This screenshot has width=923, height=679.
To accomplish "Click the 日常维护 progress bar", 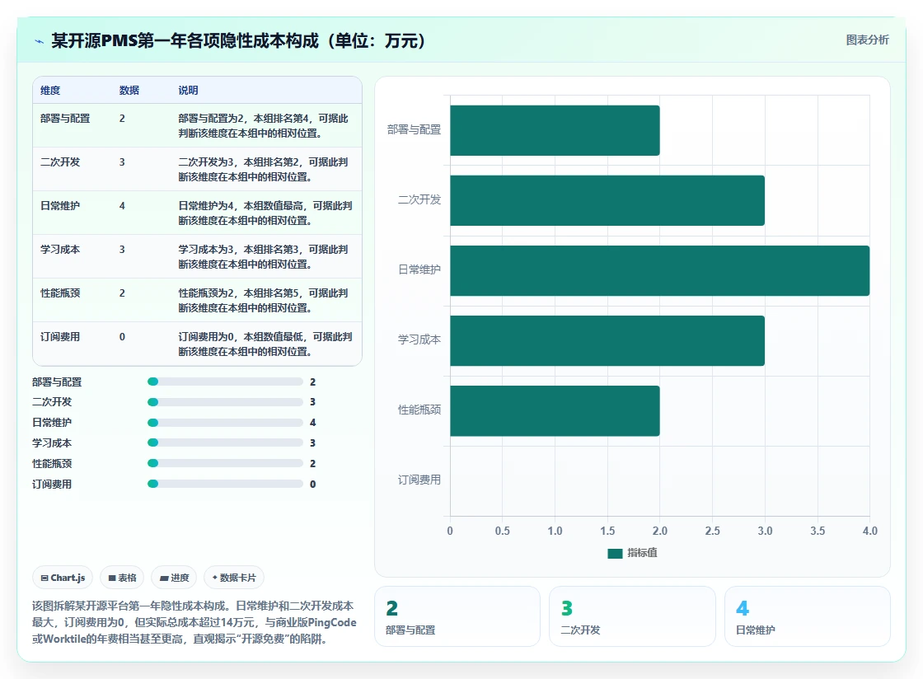I will coord(226,423).
